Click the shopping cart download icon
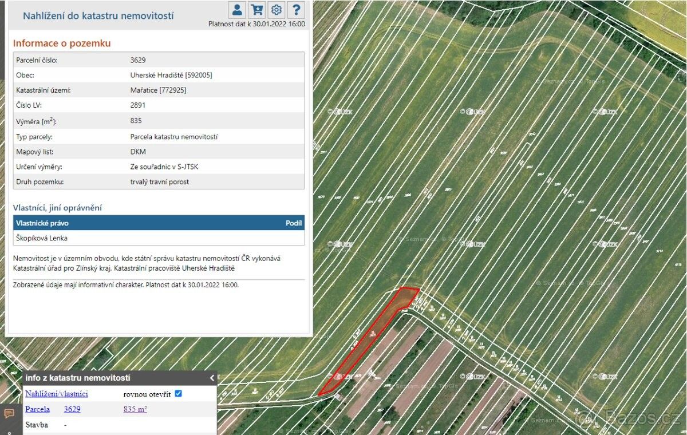The image size is (687, 435). (257, 10)
